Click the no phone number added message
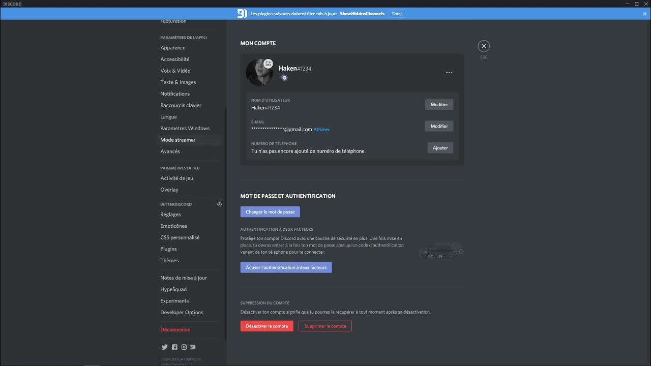 tap(308, 151)
